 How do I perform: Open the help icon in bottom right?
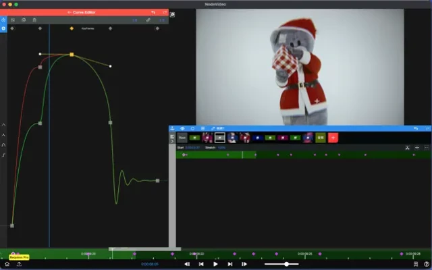(425, 264)
